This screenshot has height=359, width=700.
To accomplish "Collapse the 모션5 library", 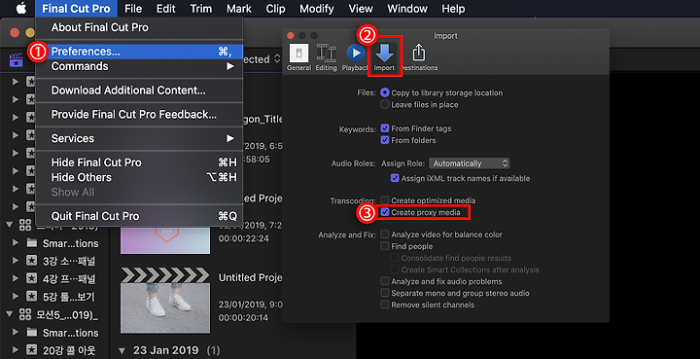I will click(x=10, y=314).
